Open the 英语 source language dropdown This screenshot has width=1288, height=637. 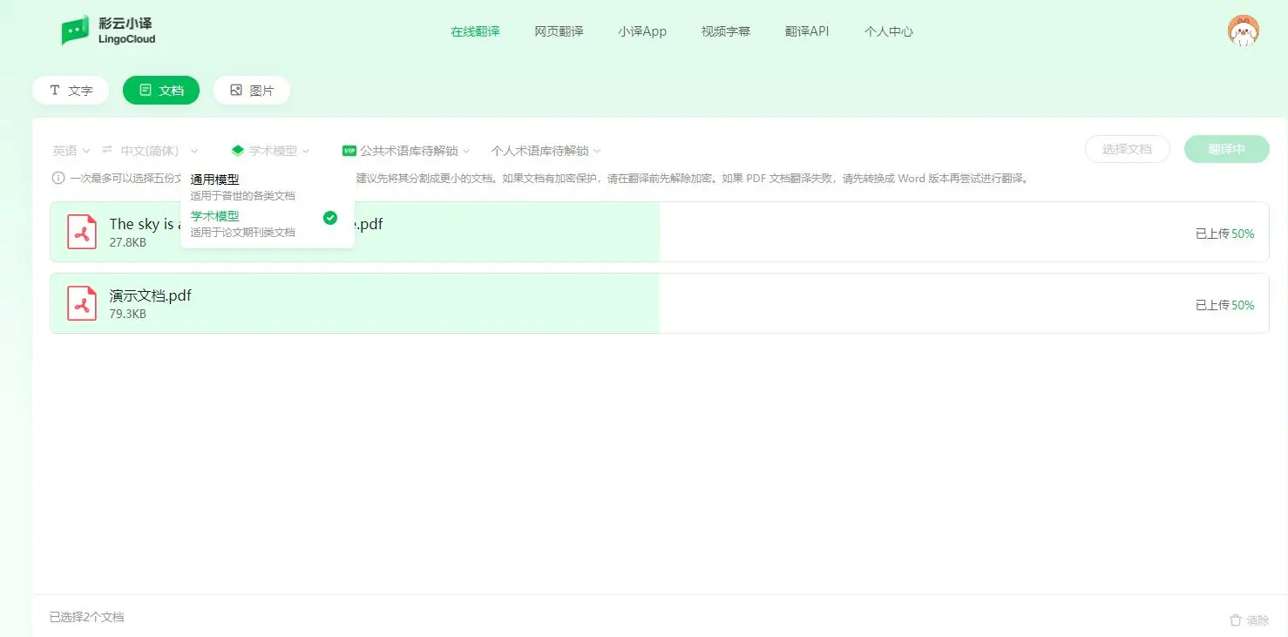(x=70, y=150)
